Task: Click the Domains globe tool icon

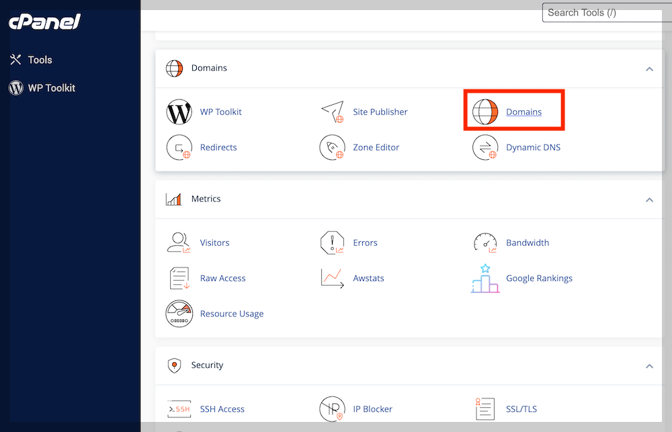Action: (485, 112)
